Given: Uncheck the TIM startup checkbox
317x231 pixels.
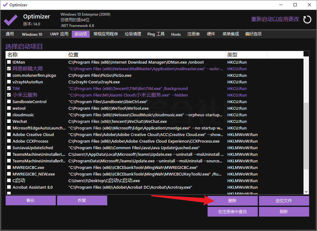Looking at the screenshot, I should [x=9, y=88].
